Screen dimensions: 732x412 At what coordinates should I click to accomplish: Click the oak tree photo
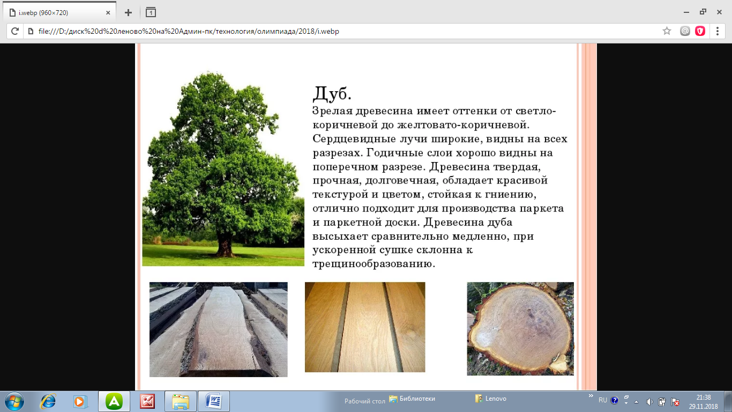click(x=223, y=168)
